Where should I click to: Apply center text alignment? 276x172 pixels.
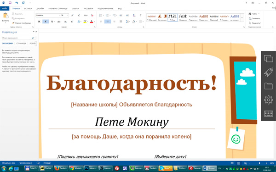point(108,22)
